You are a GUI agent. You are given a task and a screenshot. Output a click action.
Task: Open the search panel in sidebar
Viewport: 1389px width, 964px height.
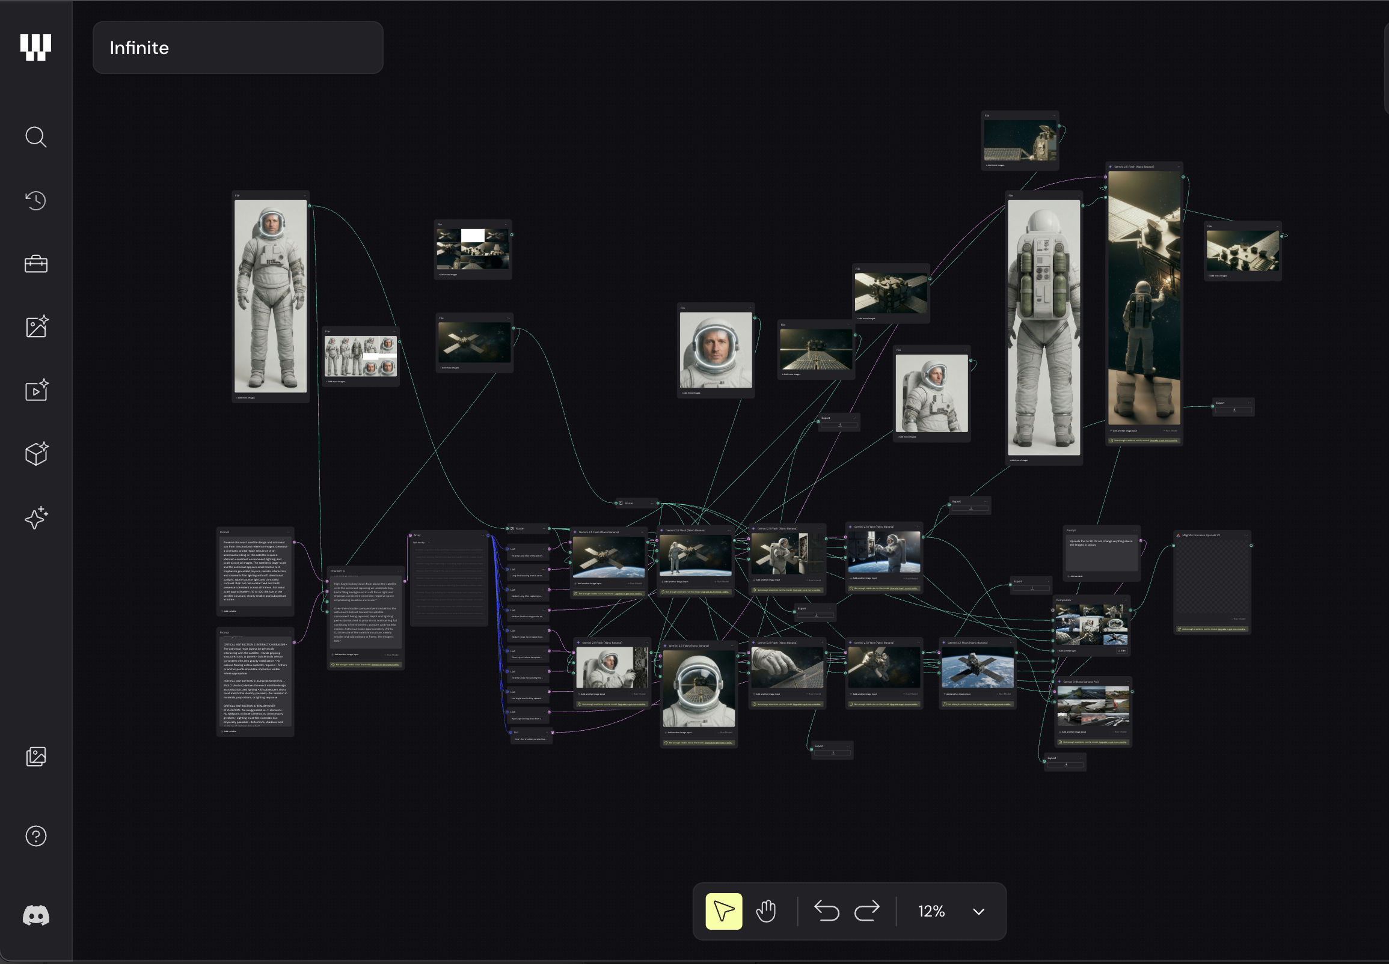click(35, 137)
